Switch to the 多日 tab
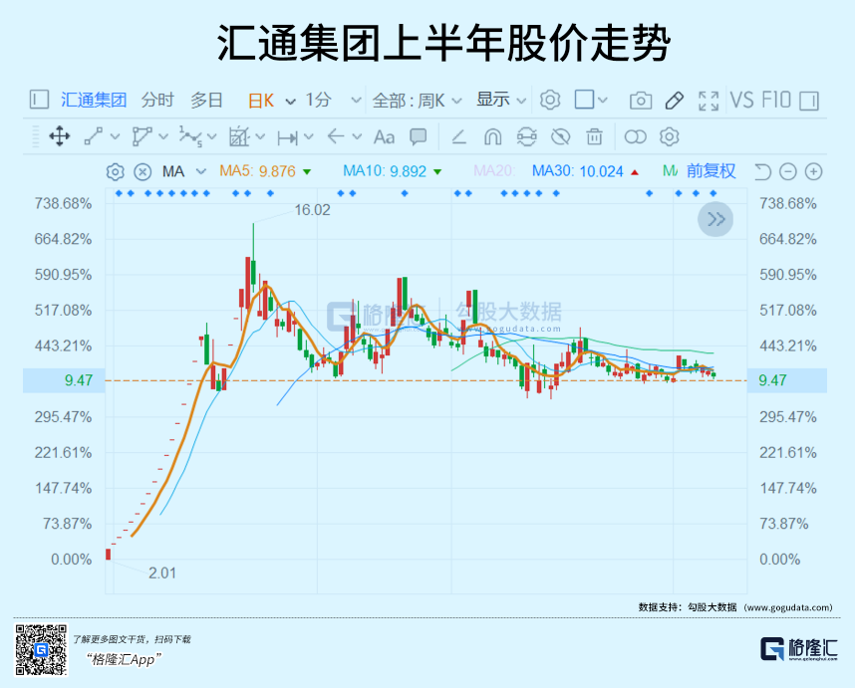The image size is (855, 688). (207, 100)
